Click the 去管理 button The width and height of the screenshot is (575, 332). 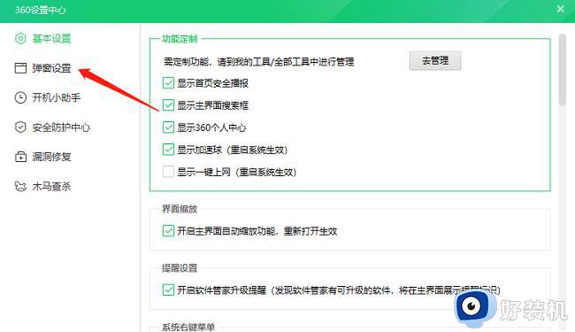[435, 60]
